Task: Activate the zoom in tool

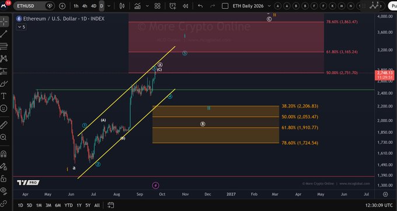Action: (4, 137)
